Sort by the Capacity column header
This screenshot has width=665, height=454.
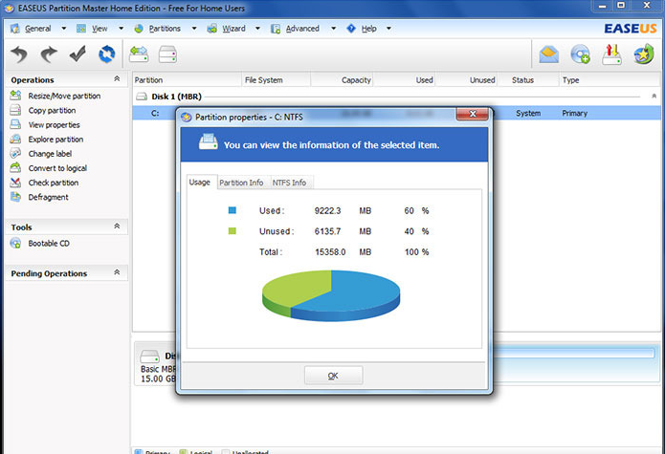pyautogui.click(x=342, y=80)
